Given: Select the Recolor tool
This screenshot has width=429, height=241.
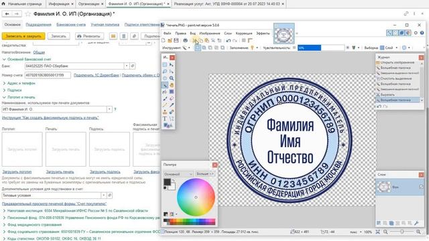Looking at the screenshot, I should click(x=172, y=112).
